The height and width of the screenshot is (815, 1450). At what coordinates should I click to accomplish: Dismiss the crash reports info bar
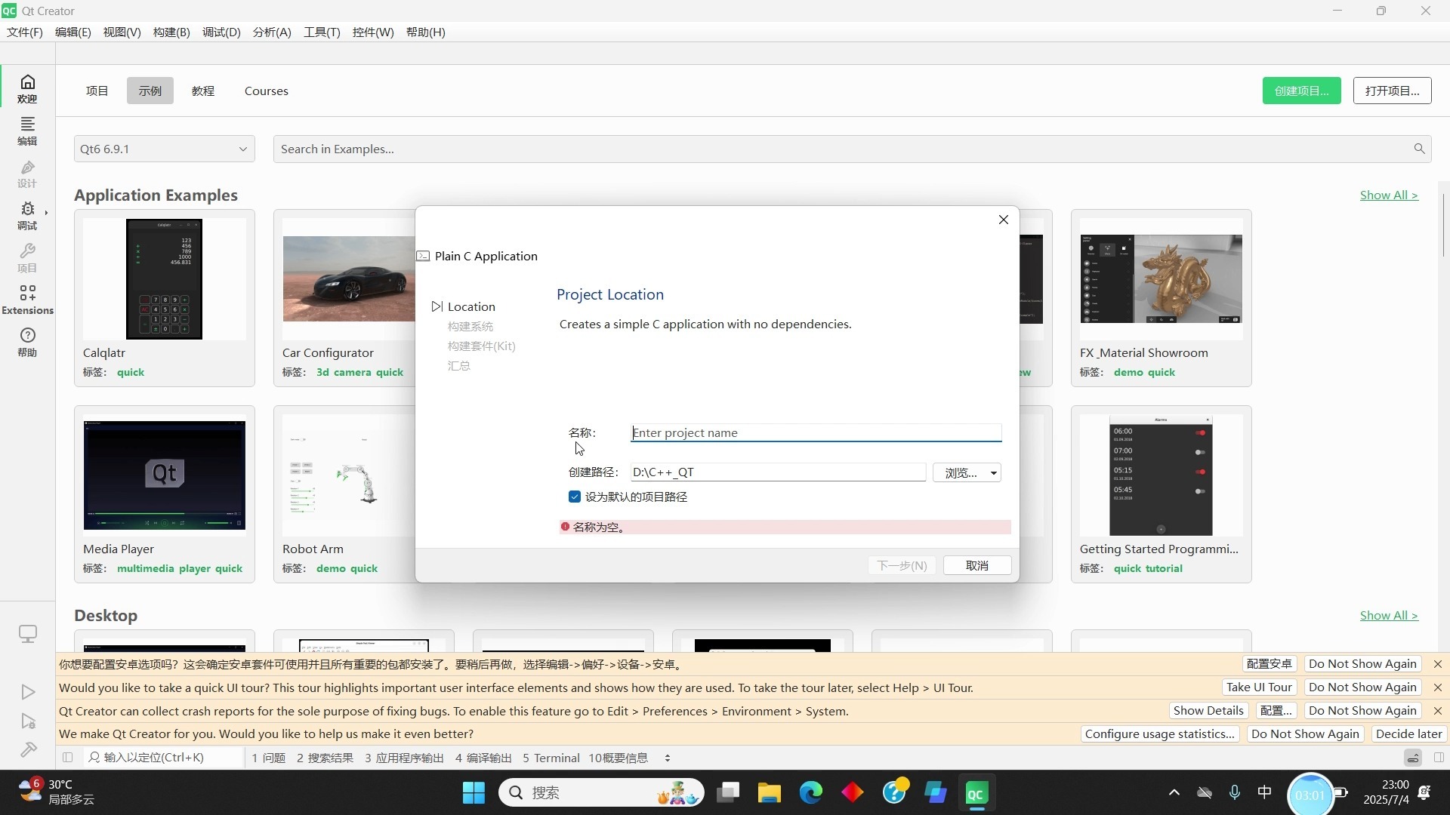(1438, 711)
